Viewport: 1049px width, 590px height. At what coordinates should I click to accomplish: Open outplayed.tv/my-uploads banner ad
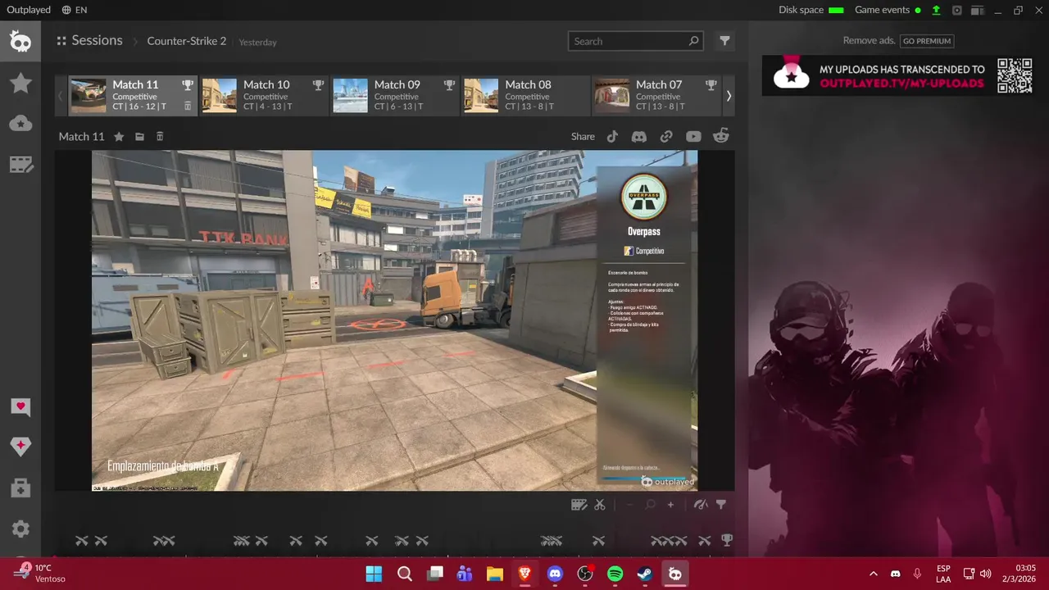(899, 75)
